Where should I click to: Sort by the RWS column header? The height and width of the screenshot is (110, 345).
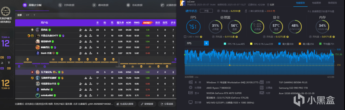(x=137, y=23)
